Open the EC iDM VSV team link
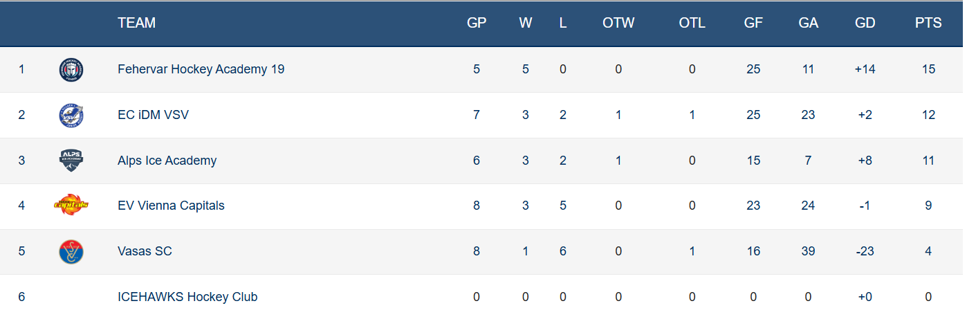 click(x=153, y=115)
